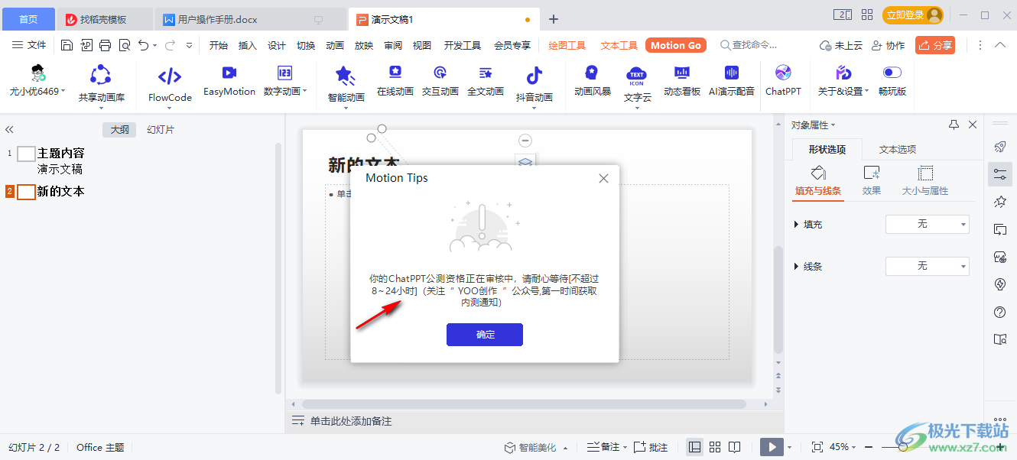Close the Motion Tips dialog

tap(603, 178)
